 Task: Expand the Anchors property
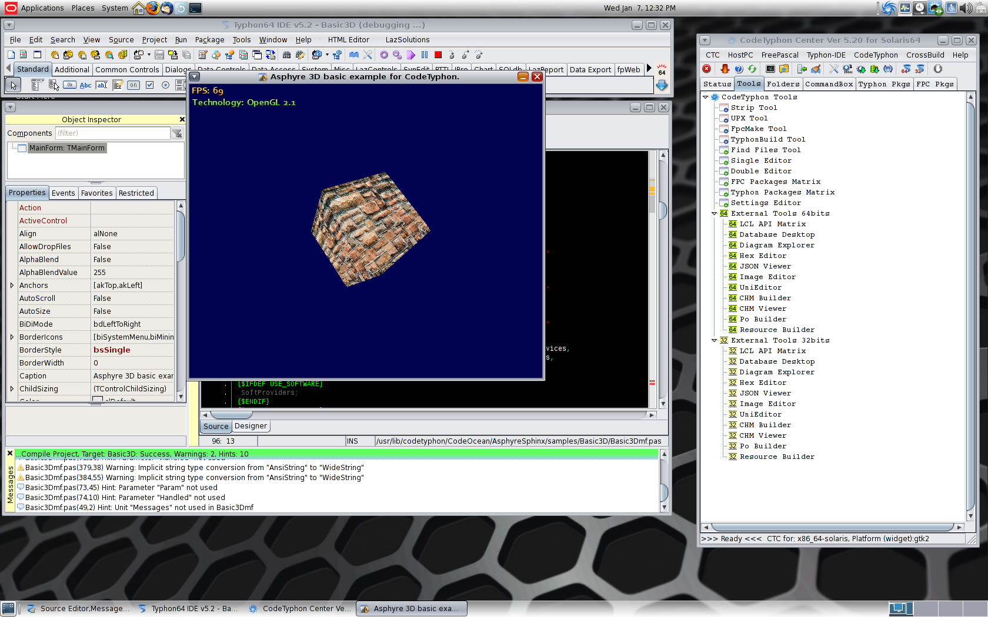click(12, 286)
